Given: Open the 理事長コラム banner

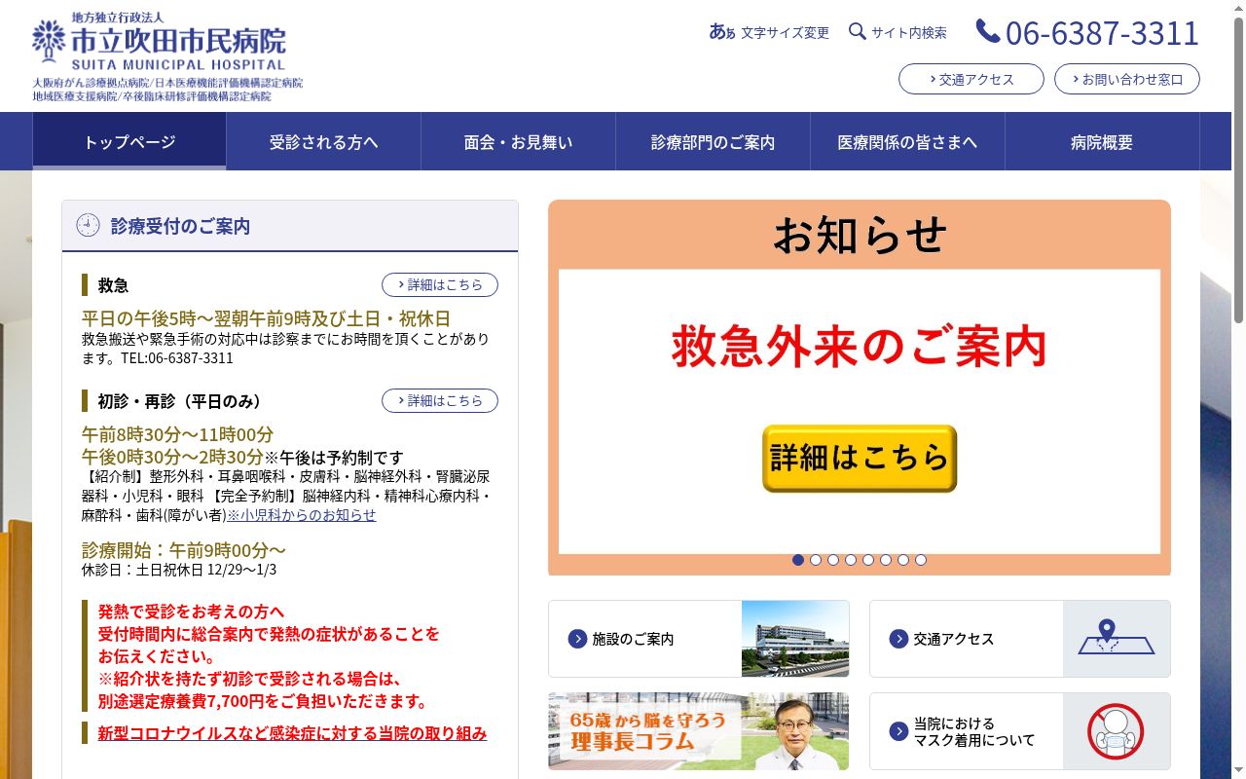Looking at the screenshot, I should pos(699,731).
